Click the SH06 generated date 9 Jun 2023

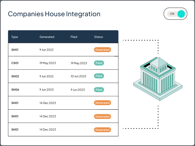pos(46,90)
